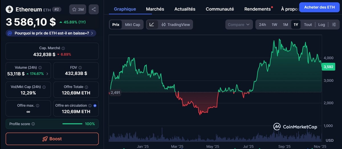The image size is (342, 149).
Task: Click the USD currency label
Action: (329, 140)
